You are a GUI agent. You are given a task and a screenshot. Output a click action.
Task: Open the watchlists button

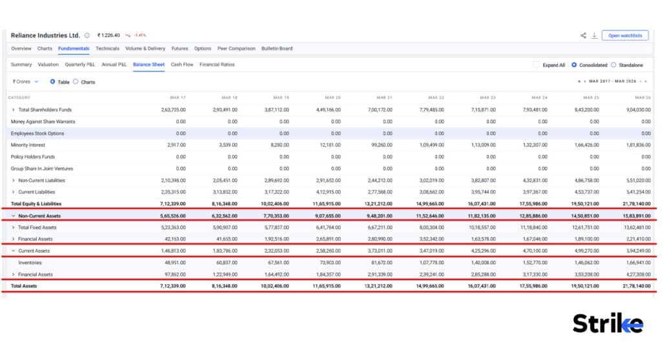point(625,36)
